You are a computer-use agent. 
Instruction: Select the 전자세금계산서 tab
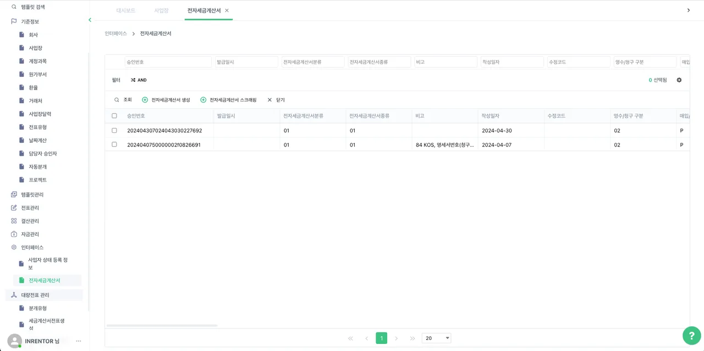click(x=204, y=10)
